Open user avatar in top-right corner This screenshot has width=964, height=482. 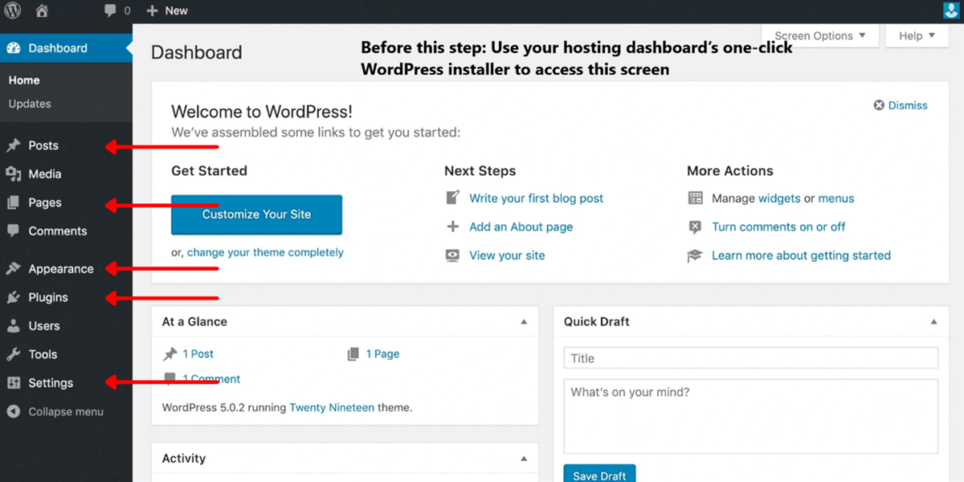953,11
